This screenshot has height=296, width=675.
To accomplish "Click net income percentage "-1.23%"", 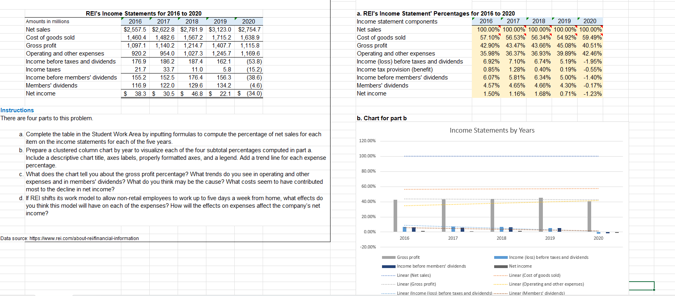I will click(593, 93).
